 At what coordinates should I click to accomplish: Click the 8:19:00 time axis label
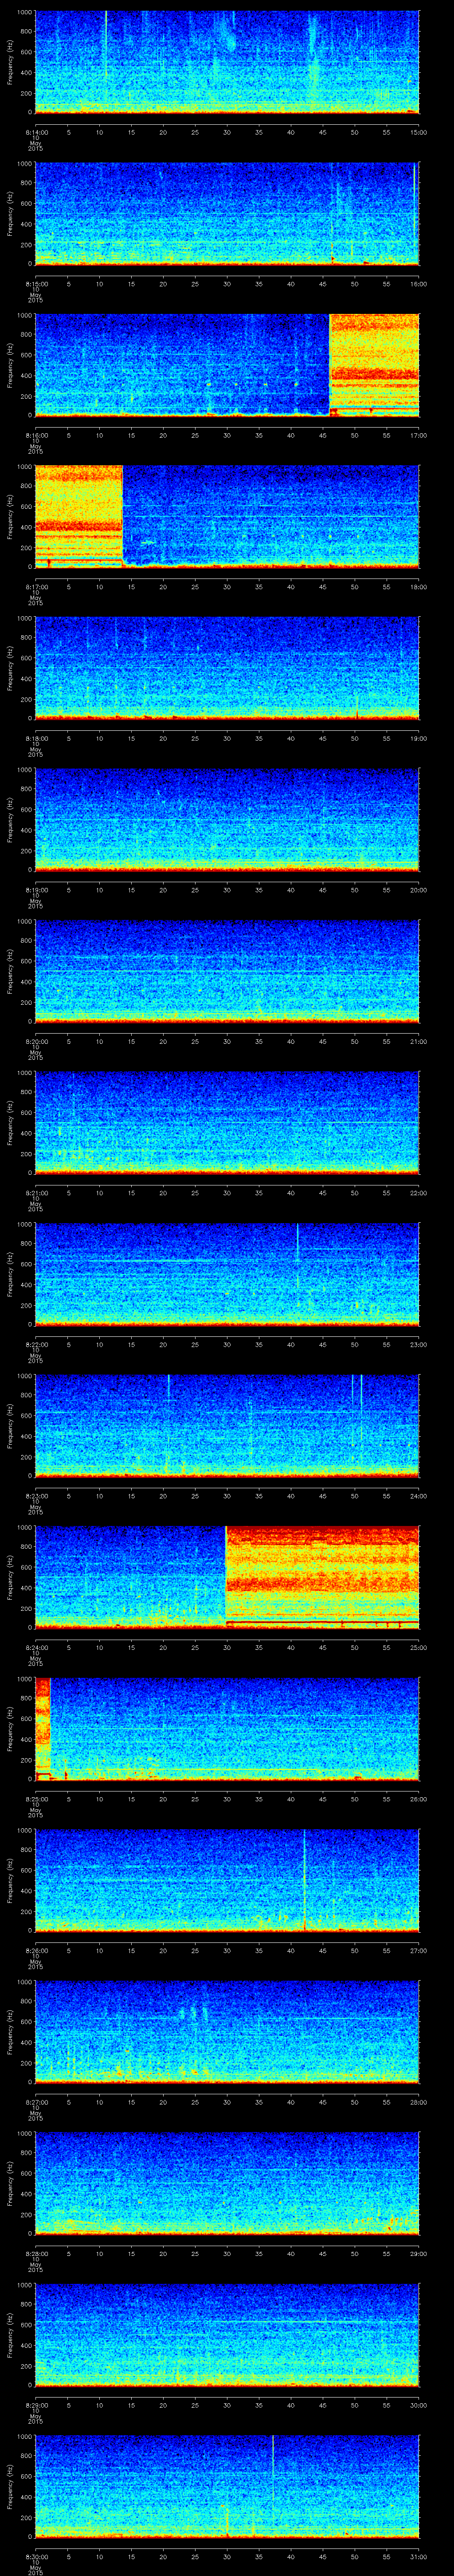click(36, 890)
